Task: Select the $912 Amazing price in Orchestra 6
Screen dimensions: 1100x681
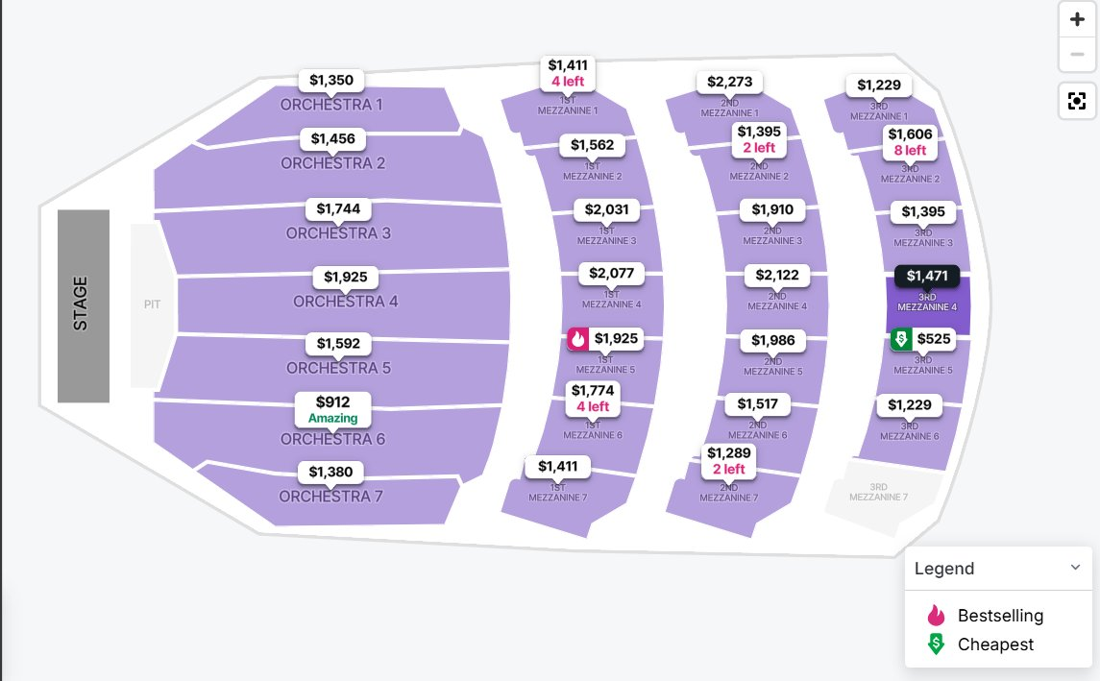Action: pos(332,409)
